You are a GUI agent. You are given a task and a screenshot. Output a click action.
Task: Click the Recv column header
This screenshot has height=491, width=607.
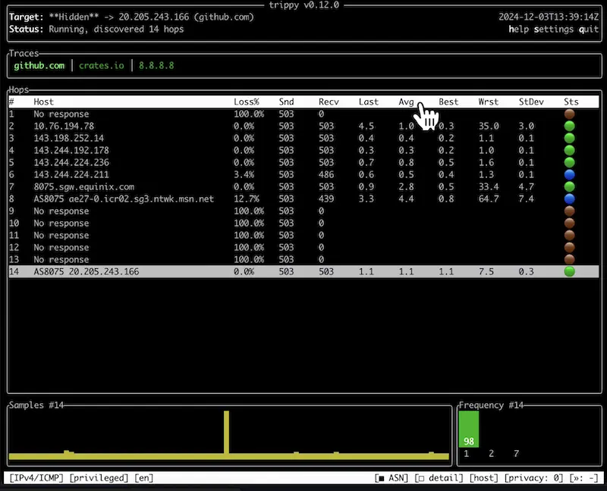pyautogui.click(x=329, y=102)
